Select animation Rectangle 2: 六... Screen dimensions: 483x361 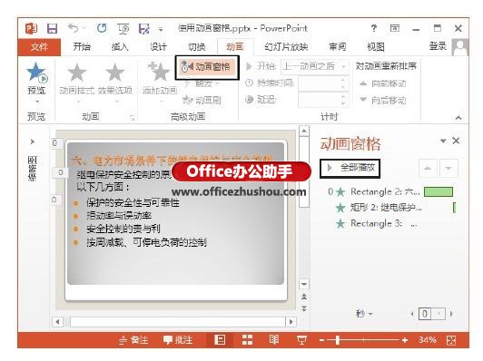[x=385, y=191]
